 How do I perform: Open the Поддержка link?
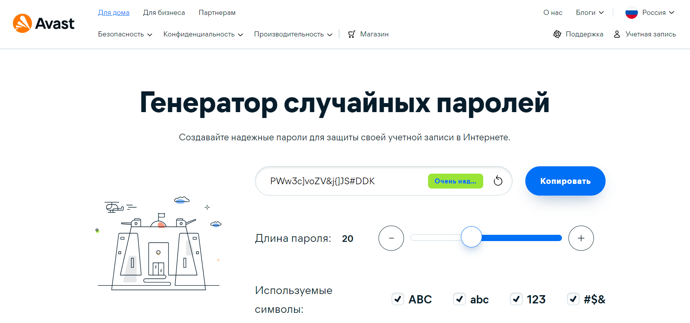pos(578,34)
